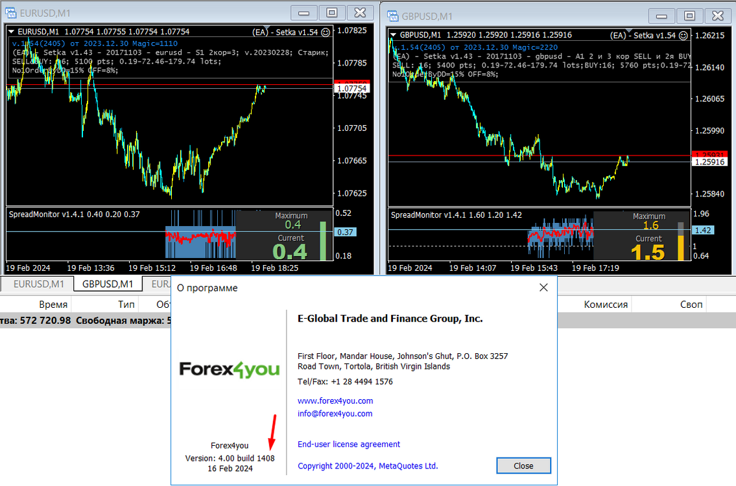
Task: Click the Tel/Fax number line
Action: tap(345, 382)
